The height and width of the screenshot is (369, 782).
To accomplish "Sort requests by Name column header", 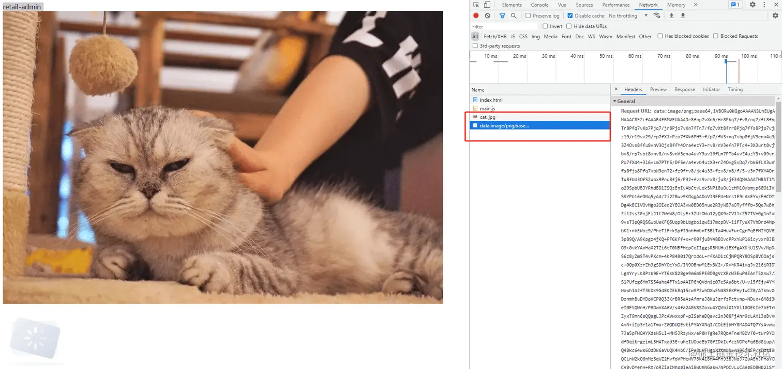I will pyautogui.click(x=540, y=90).
